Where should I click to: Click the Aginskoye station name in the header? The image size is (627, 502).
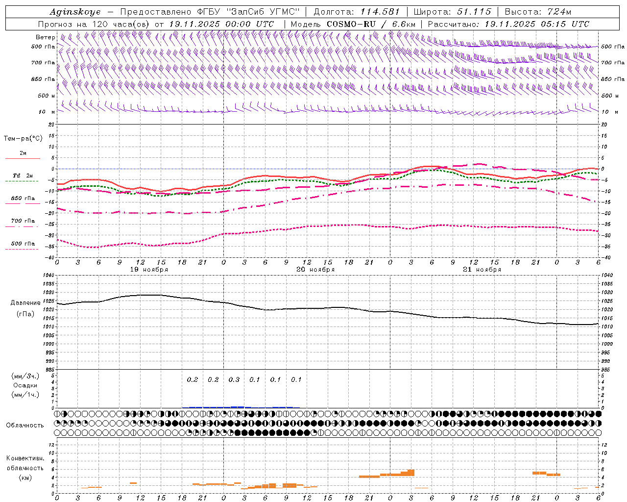pyautogui.click(x=75, y=12)
